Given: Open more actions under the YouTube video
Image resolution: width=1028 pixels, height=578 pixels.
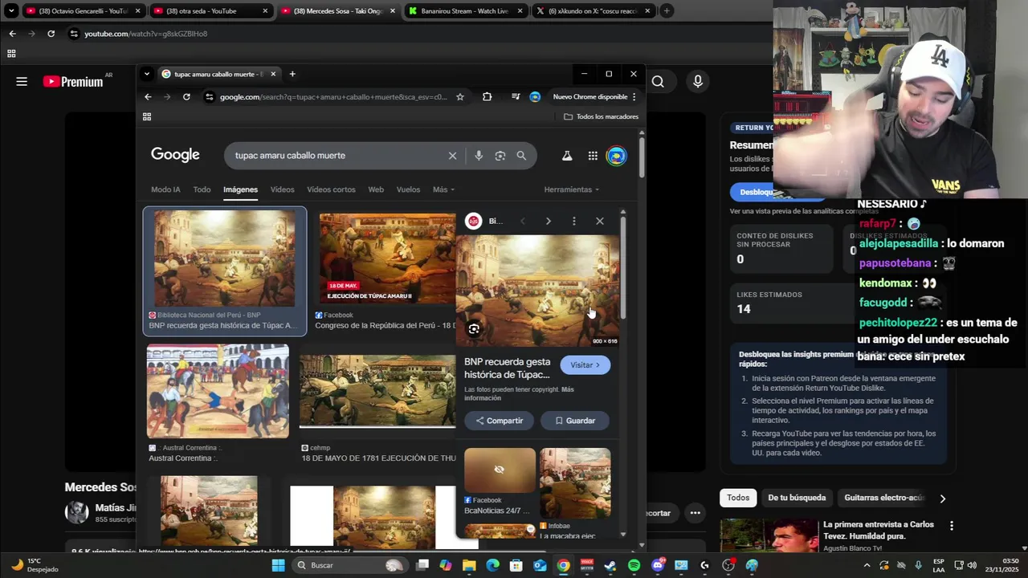Looking at the screenshot, I should point(695,513).
